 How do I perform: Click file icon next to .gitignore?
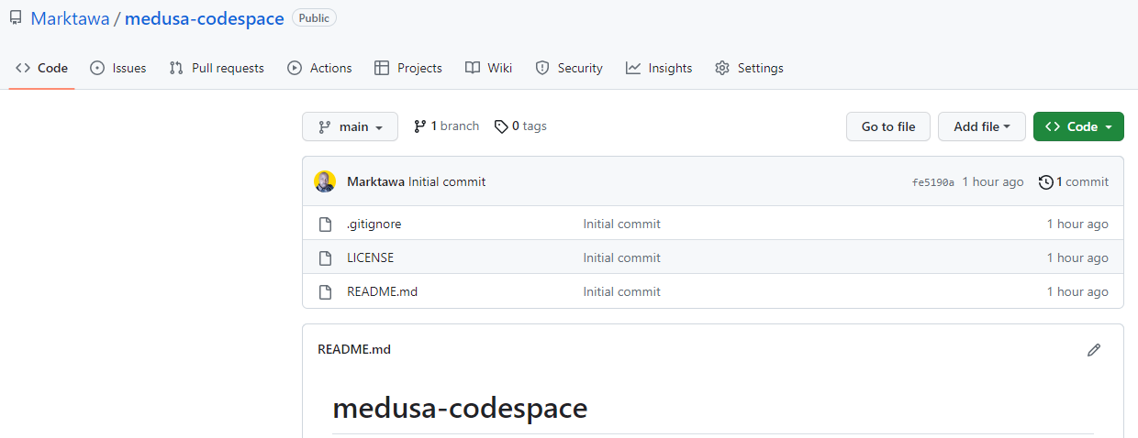point(325,224)
